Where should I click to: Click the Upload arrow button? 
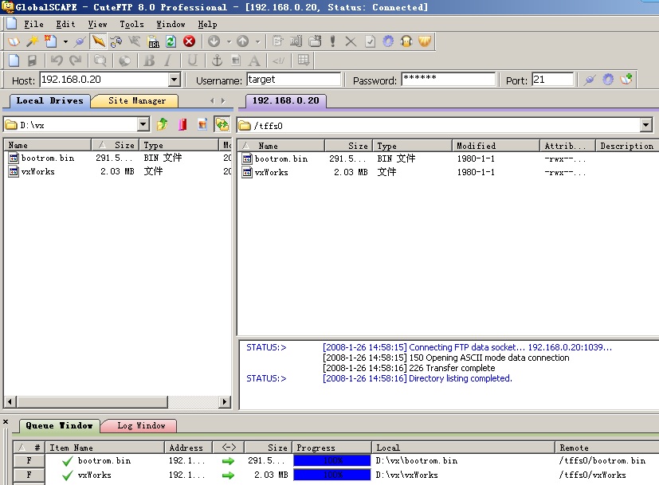coord(242,41)
